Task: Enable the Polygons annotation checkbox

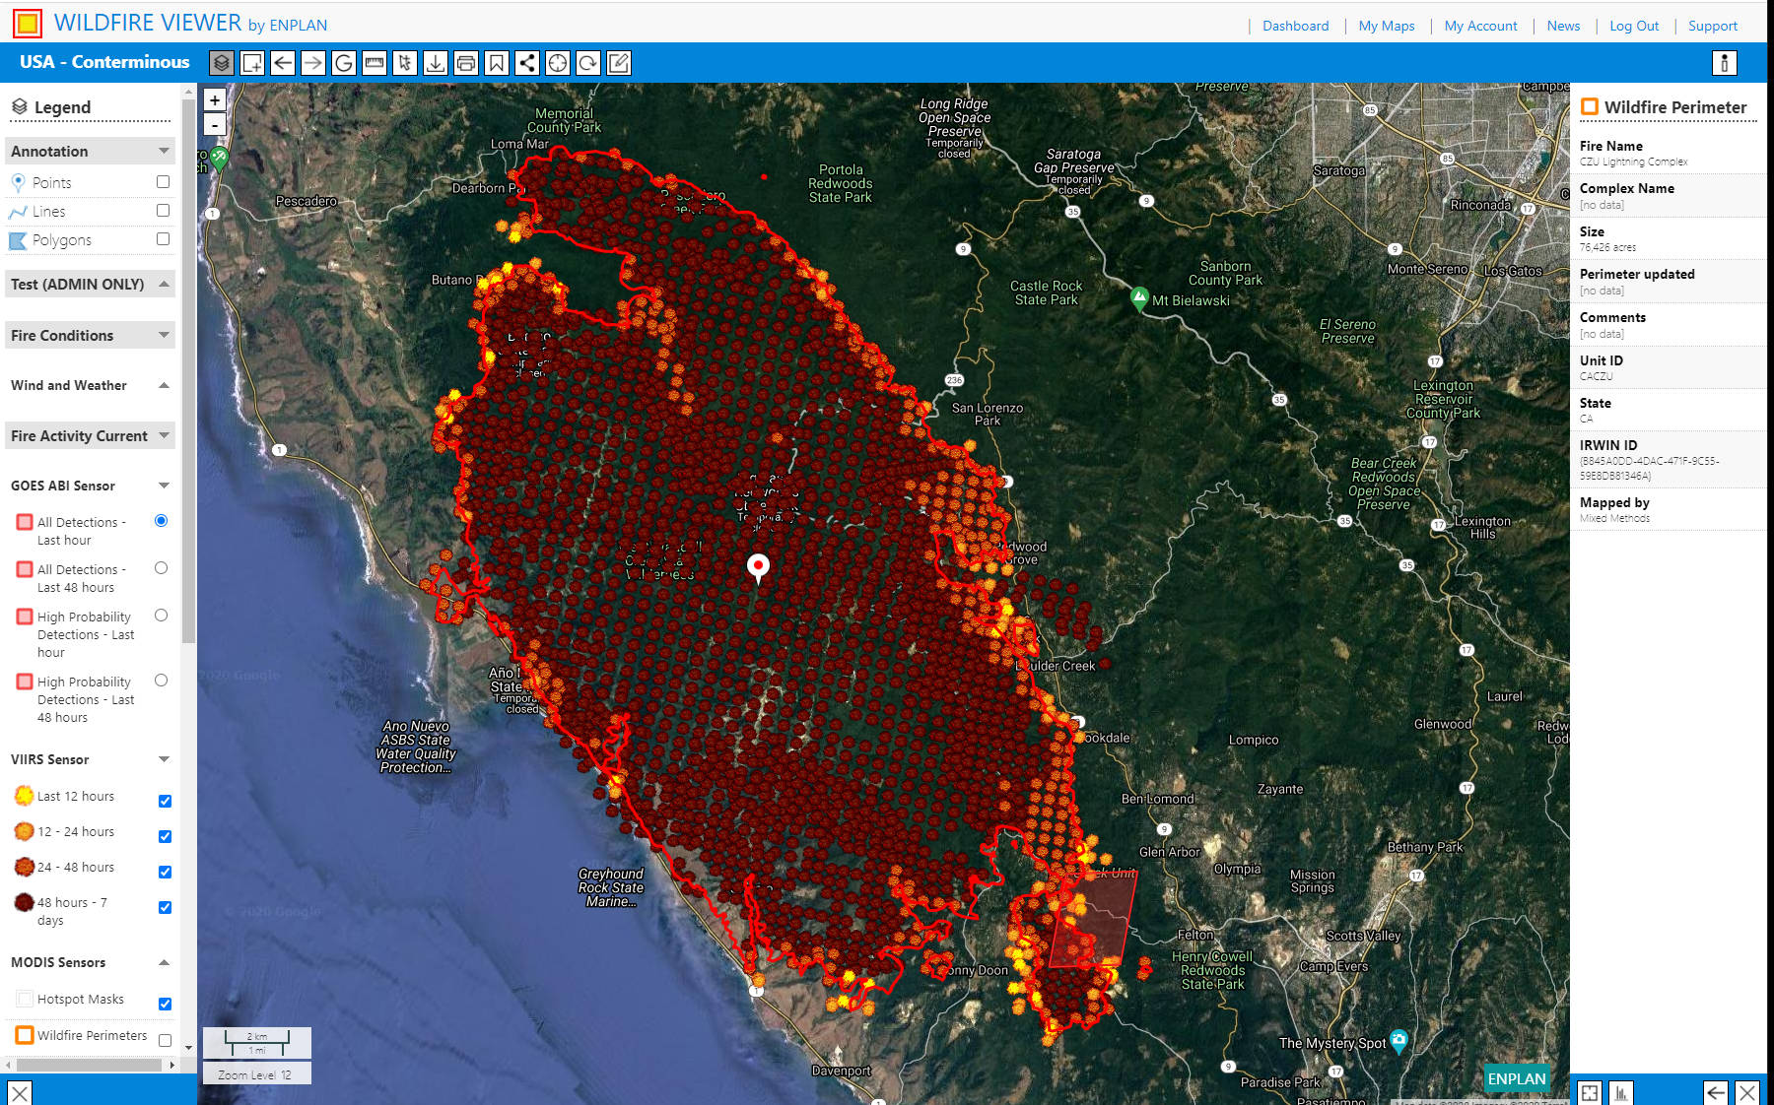Action: (164, 239)
